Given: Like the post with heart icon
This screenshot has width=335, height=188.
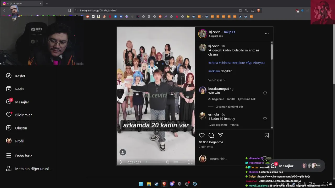Looking at the screenshot, I should coord(202,135).
